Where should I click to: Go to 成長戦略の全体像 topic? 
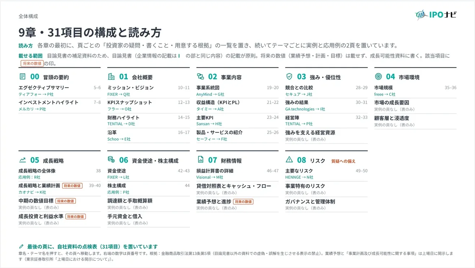click(x=37, y=171)
